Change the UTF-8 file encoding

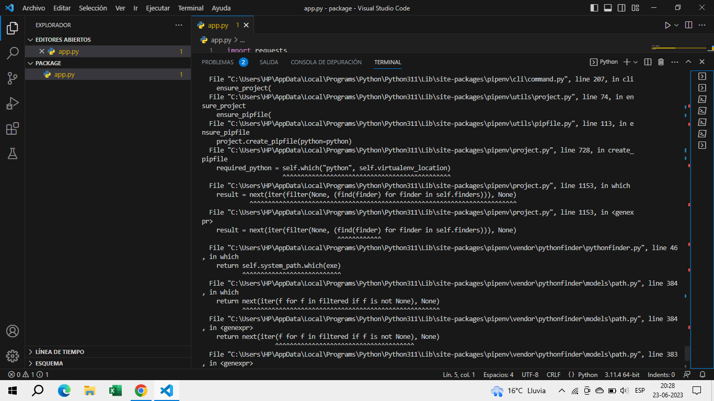click(530, 374)
